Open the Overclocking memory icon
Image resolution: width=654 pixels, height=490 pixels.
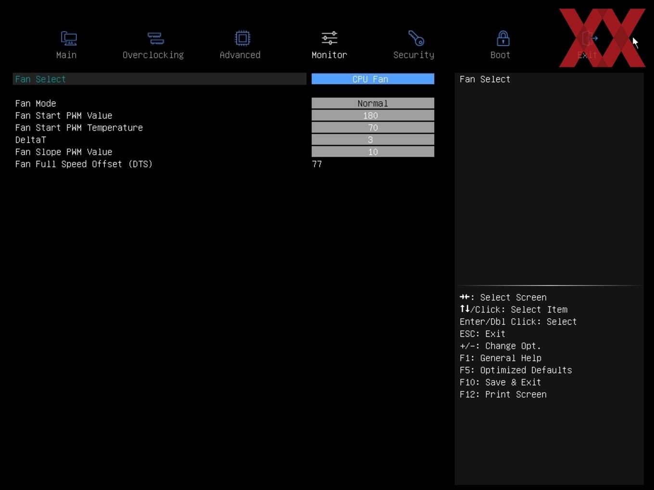(x=155, y=38)
